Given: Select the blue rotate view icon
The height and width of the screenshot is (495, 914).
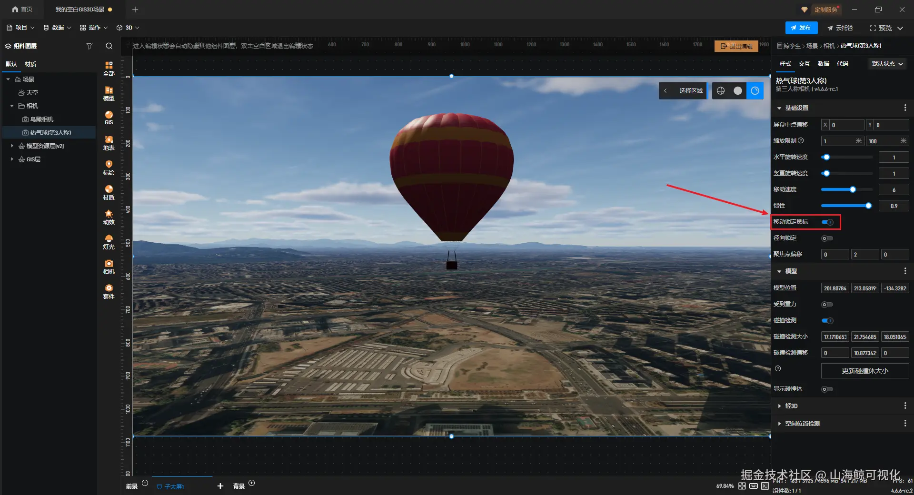Looking at the screenshot, I should point(755,91).
